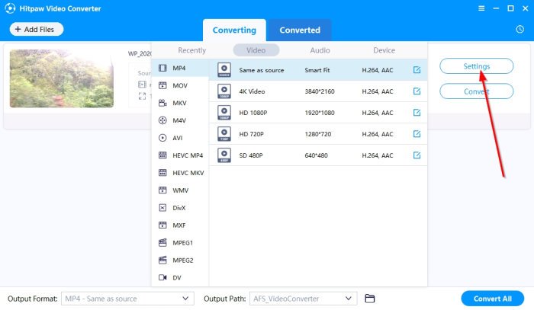Select the 3840*2160 resolution text

click(320, 91)
